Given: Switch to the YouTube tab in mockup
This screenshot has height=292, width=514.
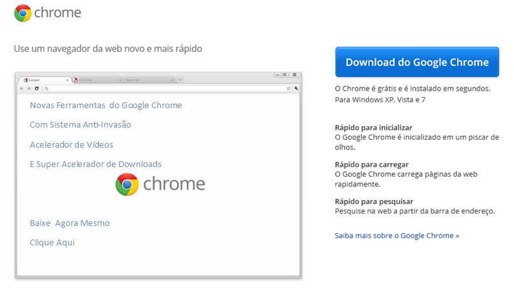Looking at the screenshot, I should coord(98,80).
